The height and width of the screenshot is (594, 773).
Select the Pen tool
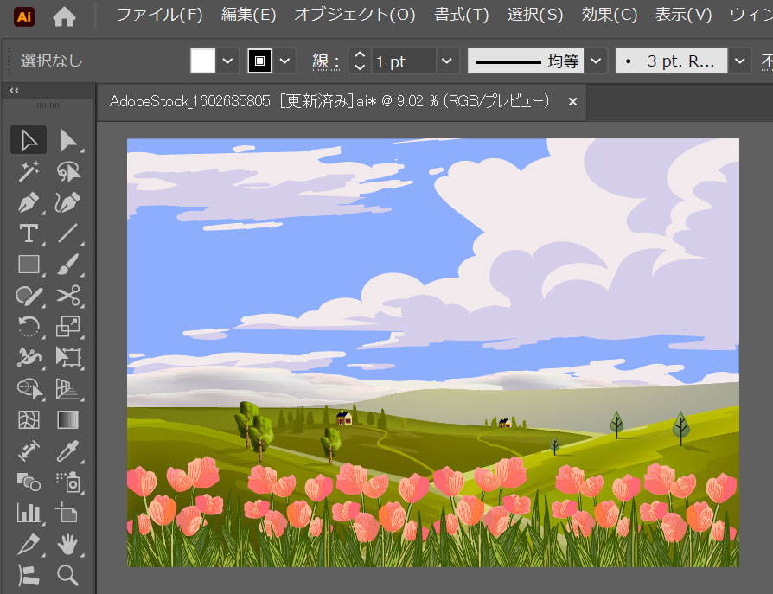[29, 202]
